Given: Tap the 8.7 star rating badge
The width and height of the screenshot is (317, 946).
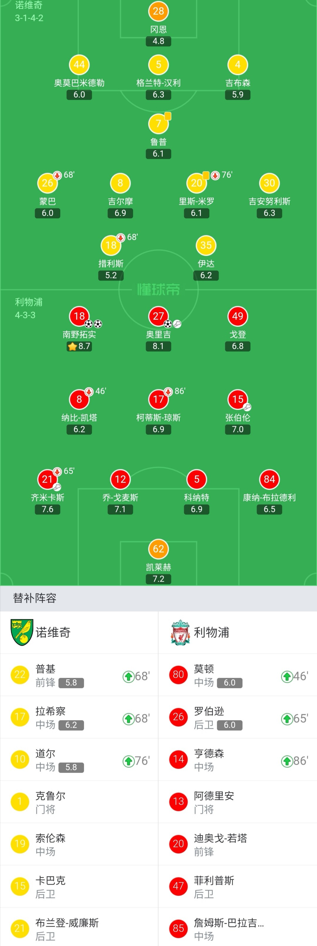Looking at the screenshot, I should point(79,346).
